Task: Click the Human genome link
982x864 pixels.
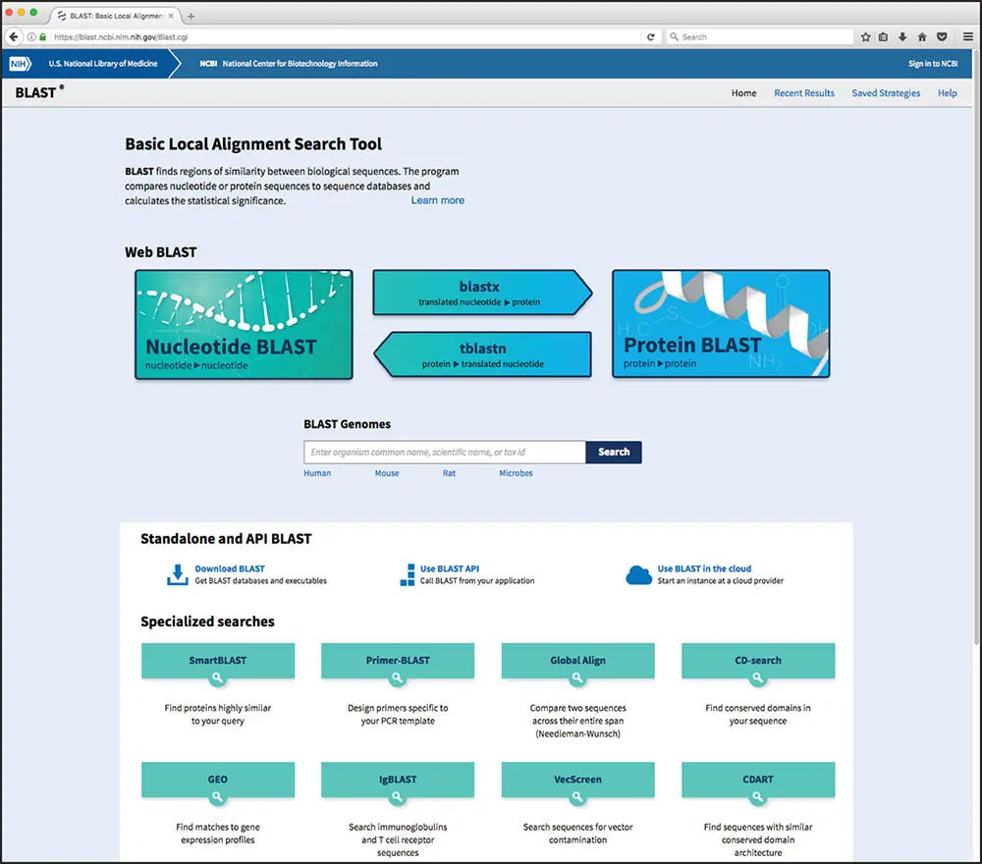Action: [317, 473]
